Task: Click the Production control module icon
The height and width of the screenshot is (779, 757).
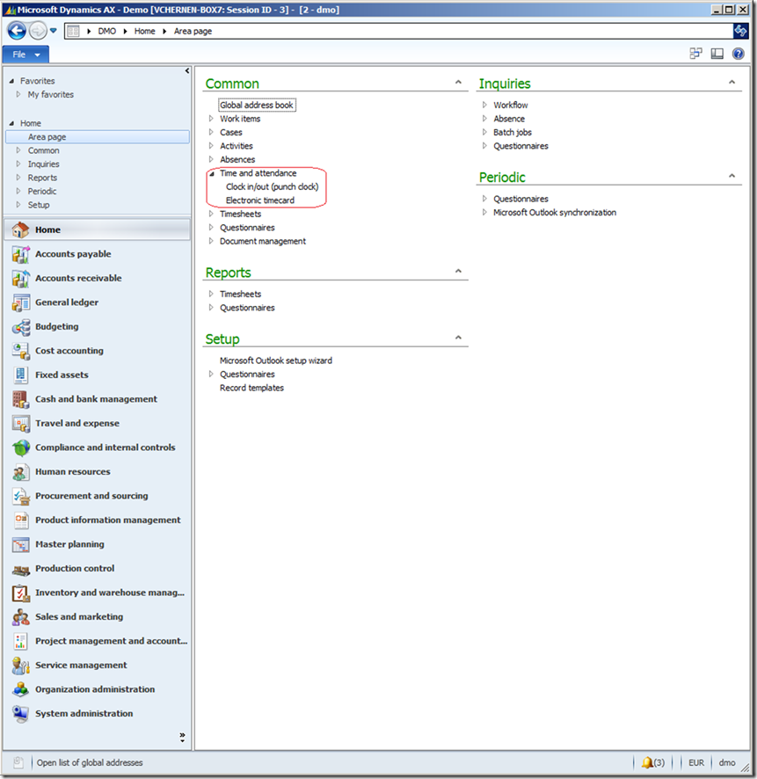Action: tap(21, 569)
